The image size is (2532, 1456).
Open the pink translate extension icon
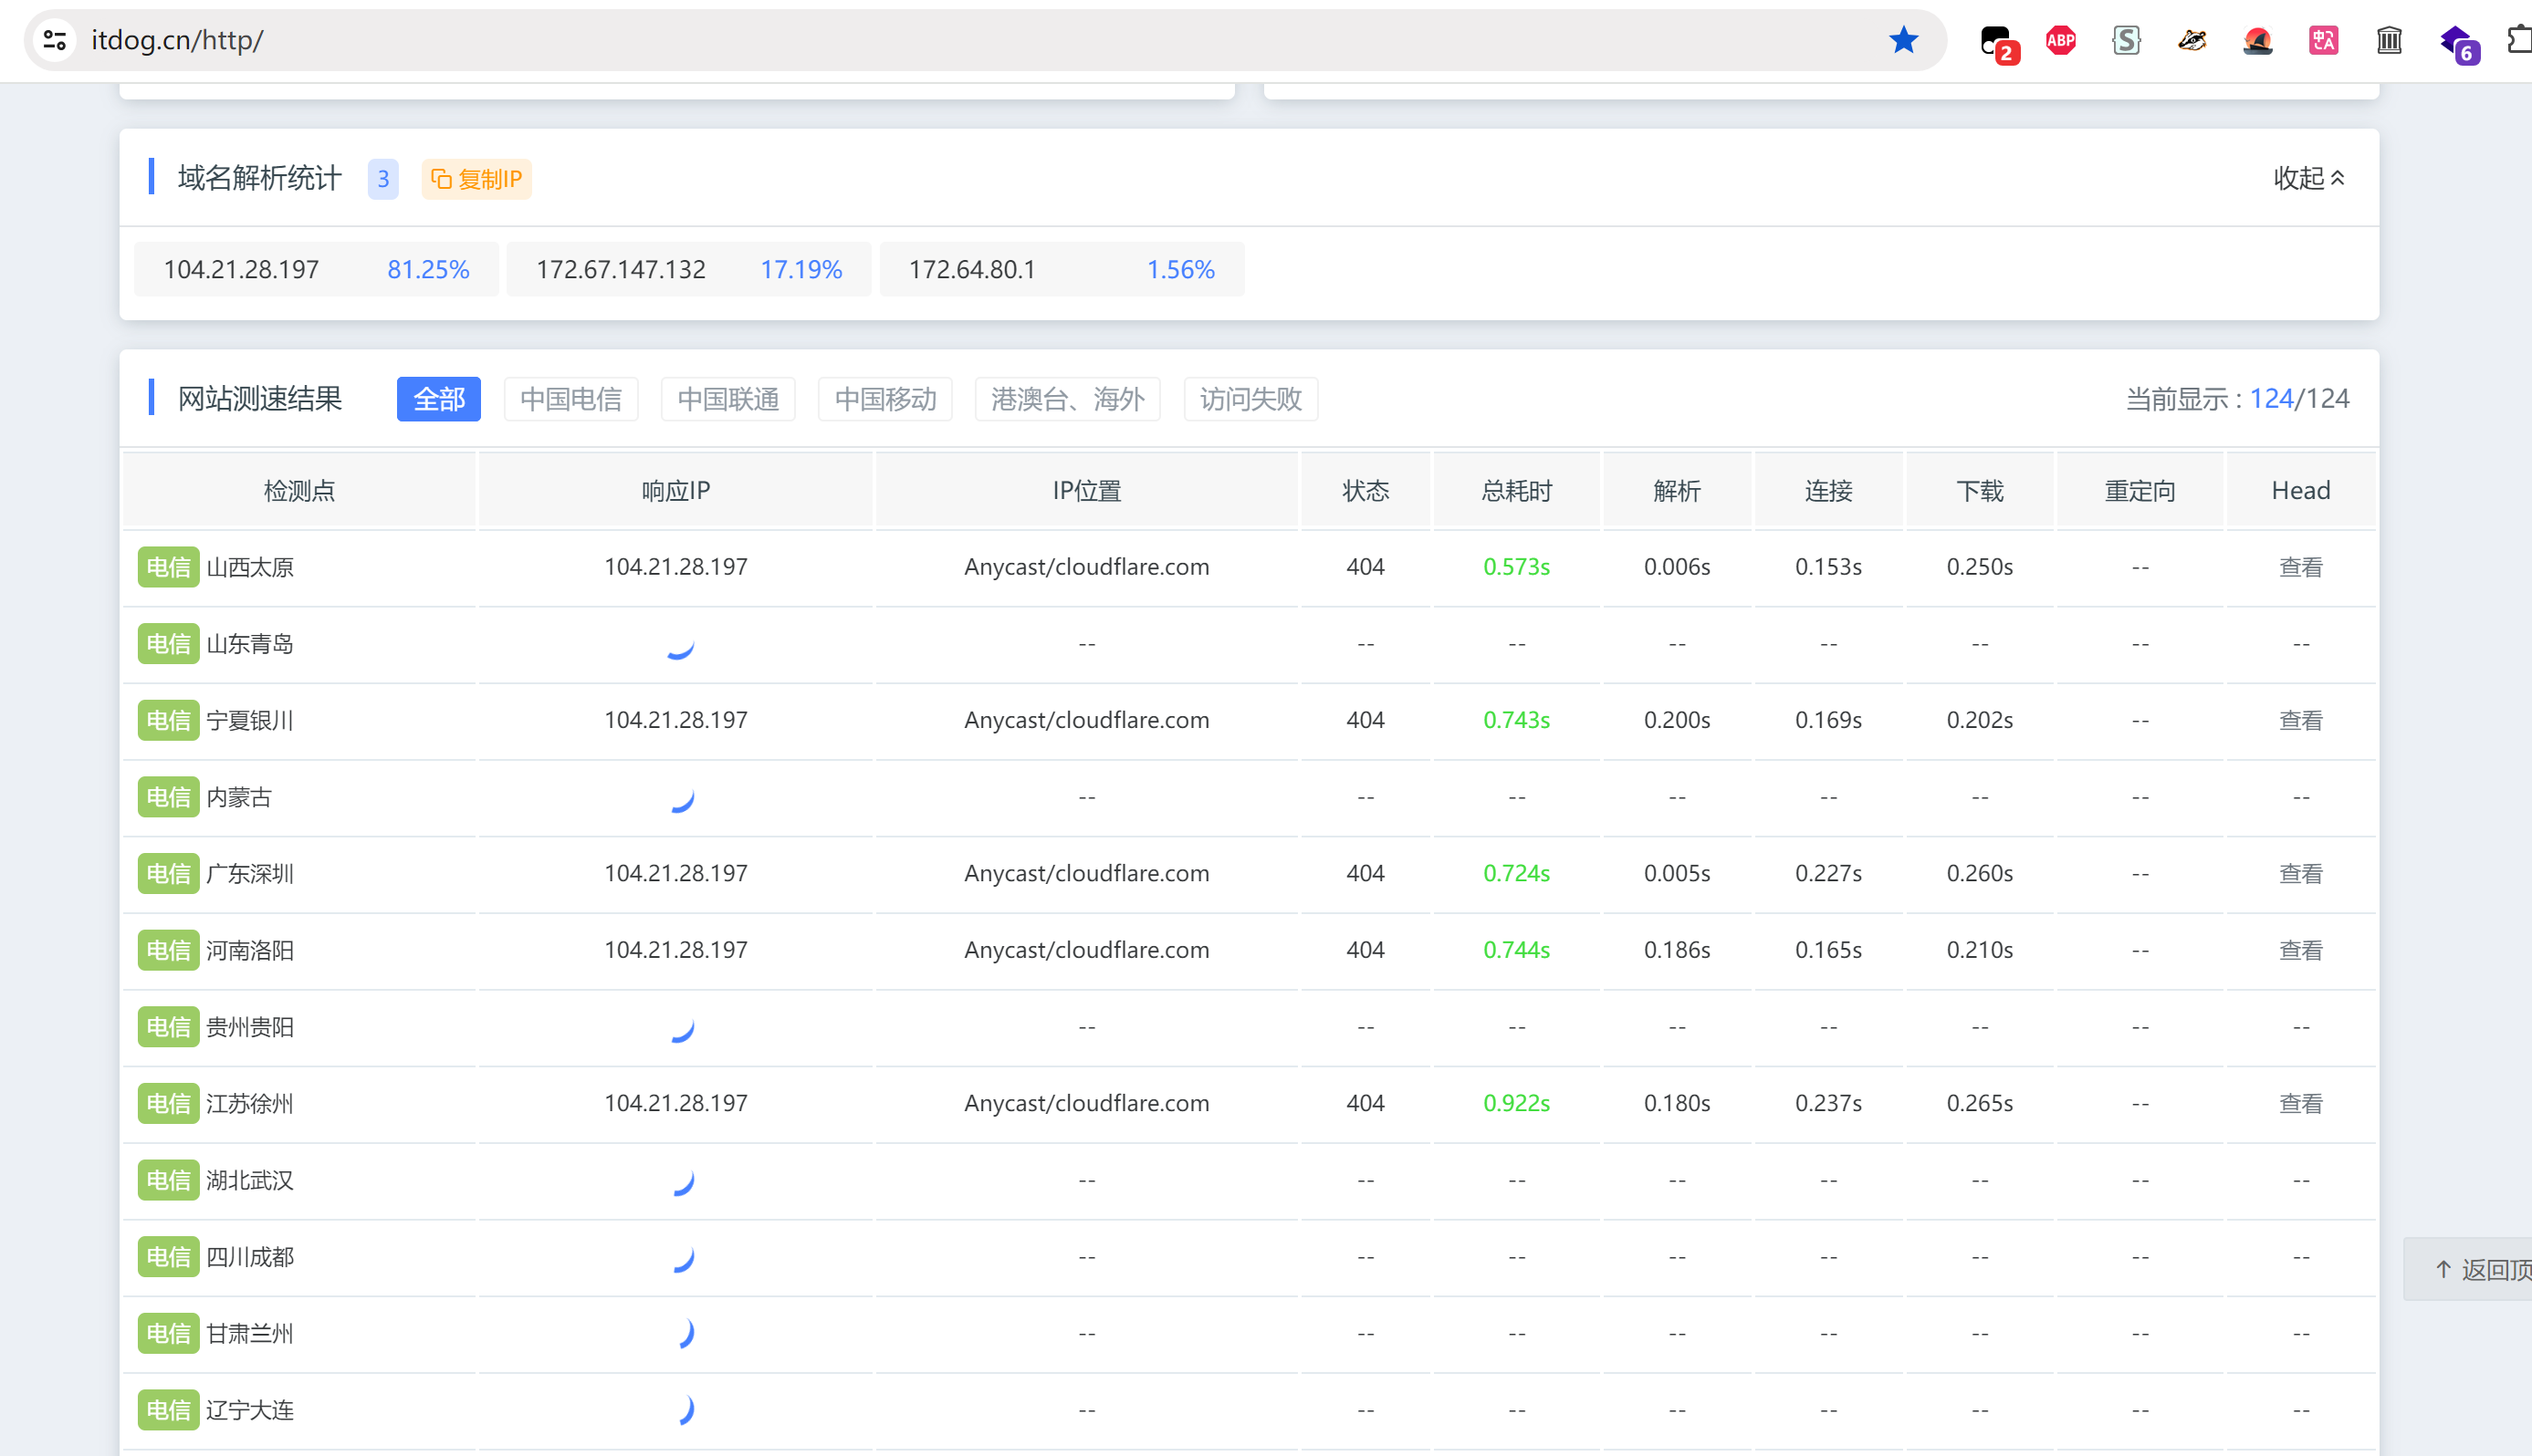[x=2323, y=40]
